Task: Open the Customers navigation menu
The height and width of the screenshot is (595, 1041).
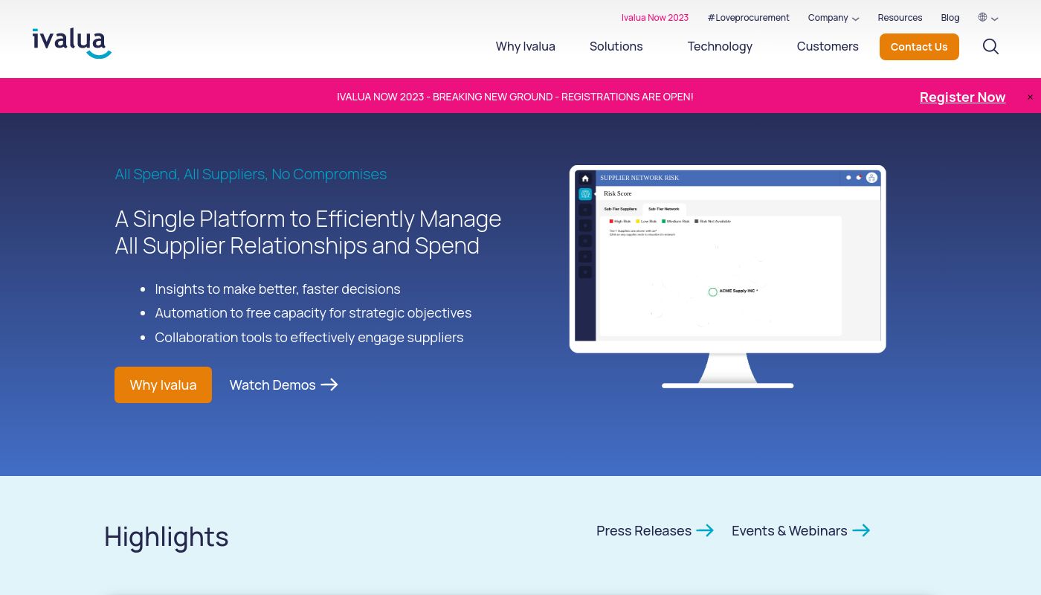Action: pyautogui.click(x=828, y=46)
